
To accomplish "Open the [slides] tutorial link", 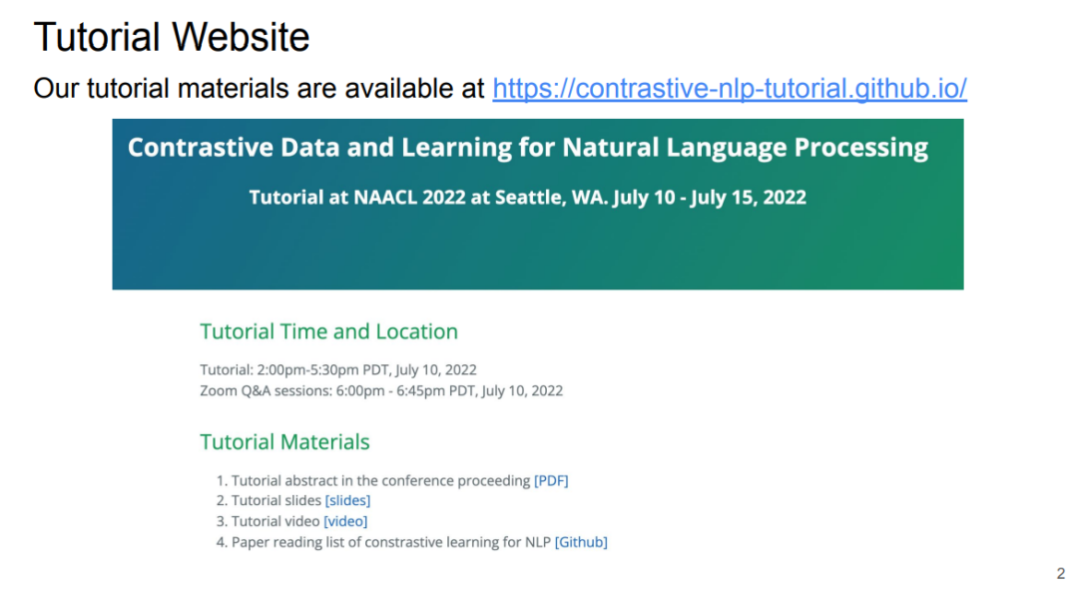I will (x=347, y=500).
